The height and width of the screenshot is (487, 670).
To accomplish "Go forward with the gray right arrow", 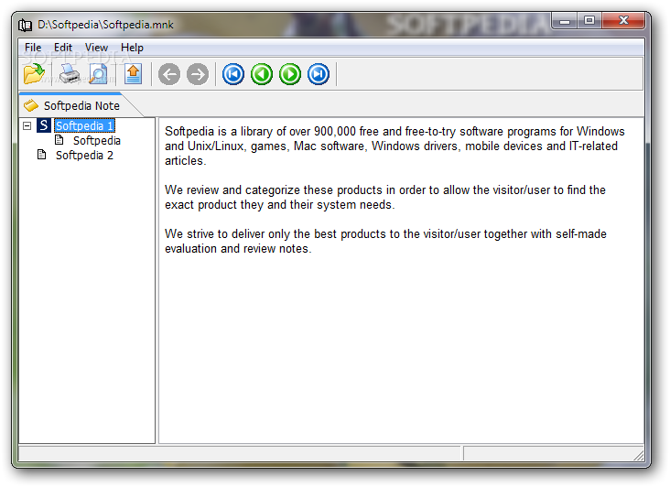I will click(198, 74).
